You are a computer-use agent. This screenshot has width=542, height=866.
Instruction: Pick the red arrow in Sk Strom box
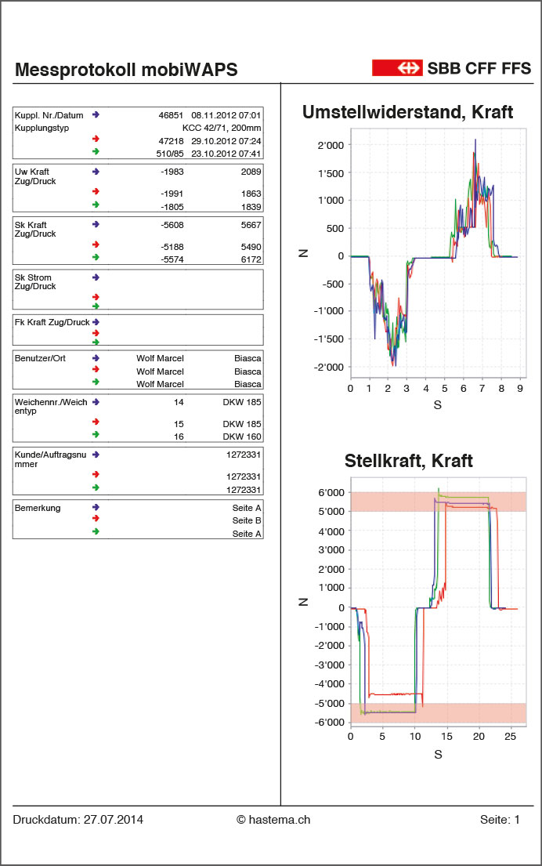96,297
